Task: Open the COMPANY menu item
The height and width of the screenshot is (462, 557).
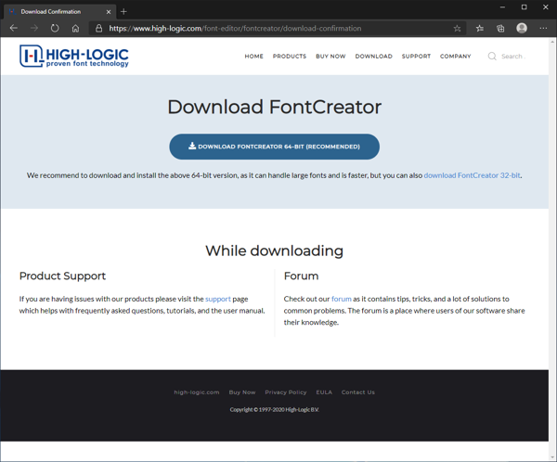Action: tap(456, 56)
